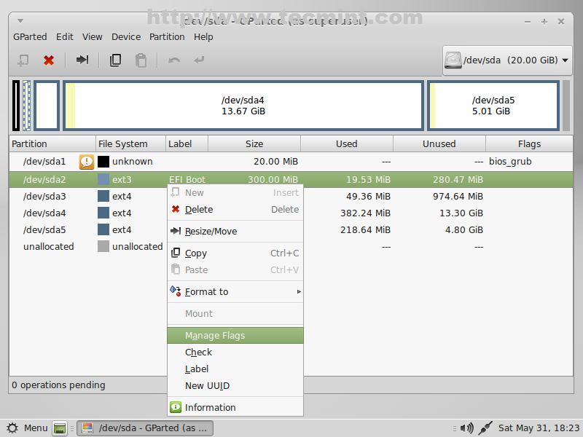Screen dimensions: 583x437
Task: Select the gray unallocated block in disk map
Action: [566, 106]
